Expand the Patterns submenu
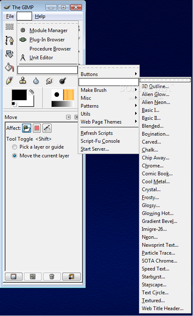The image size is (193, 316). click(109, 106)
